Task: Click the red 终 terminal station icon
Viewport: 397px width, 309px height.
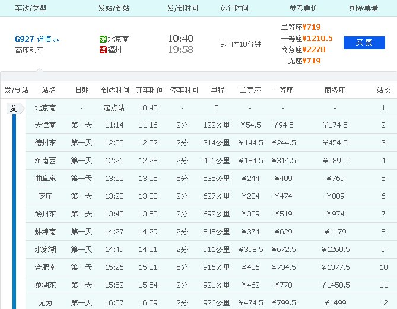Action: pyautogui.click(x=103, y=50)
